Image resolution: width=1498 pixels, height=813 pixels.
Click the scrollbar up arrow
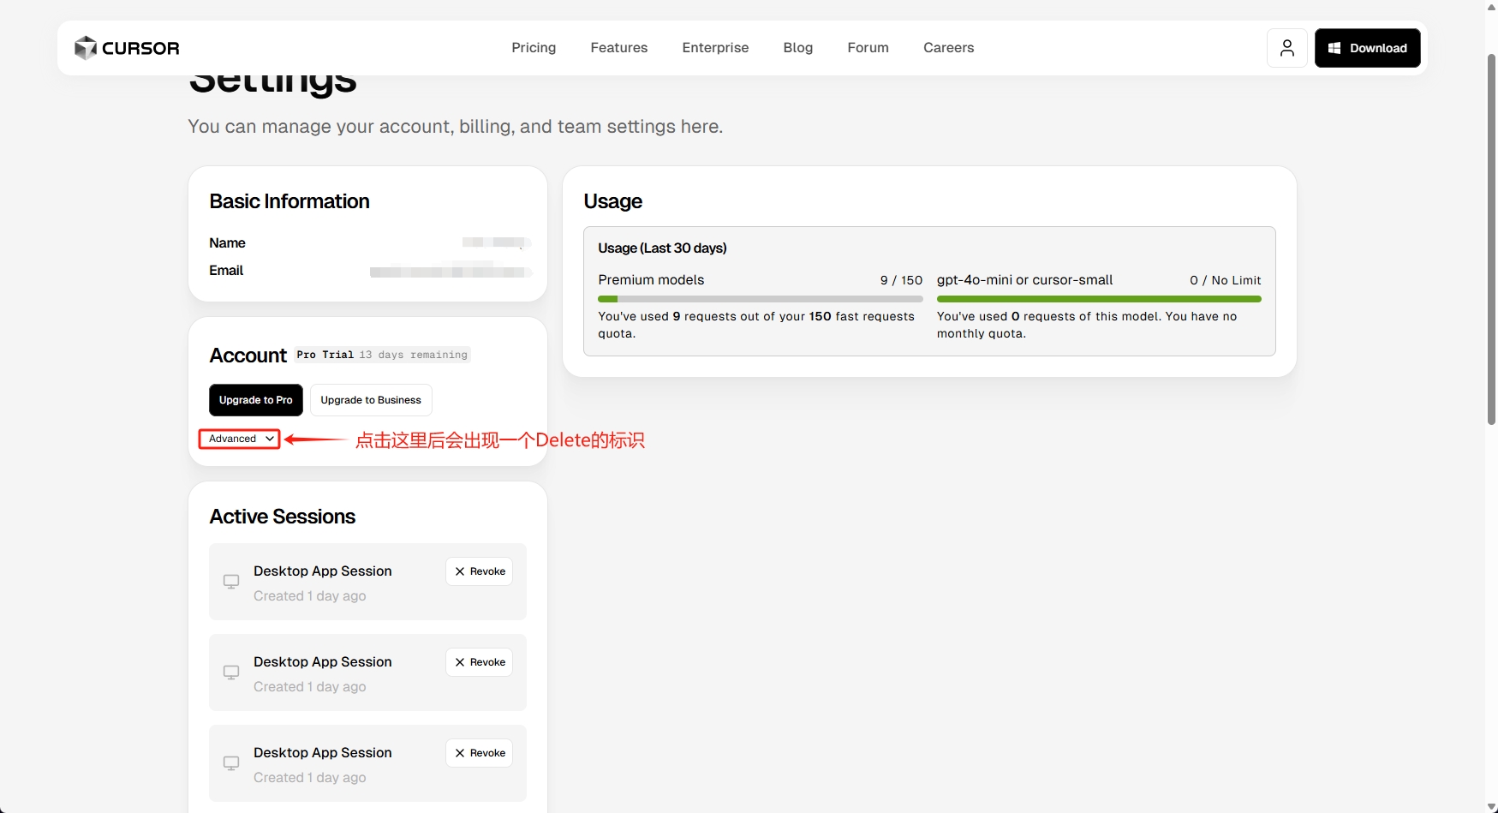click(1491, 7)
